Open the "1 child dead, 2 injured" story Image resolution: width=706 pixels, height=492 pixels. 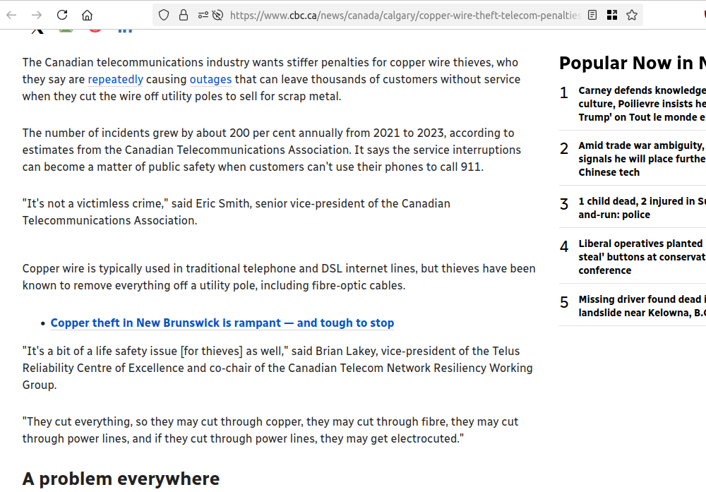point(642,208)
